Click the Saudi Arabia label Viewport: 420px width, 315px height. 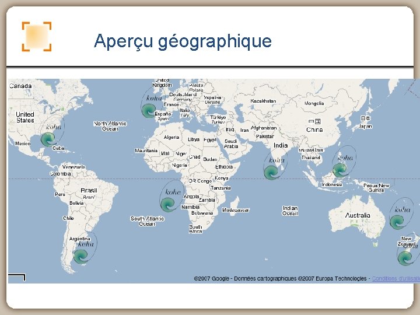230,144
